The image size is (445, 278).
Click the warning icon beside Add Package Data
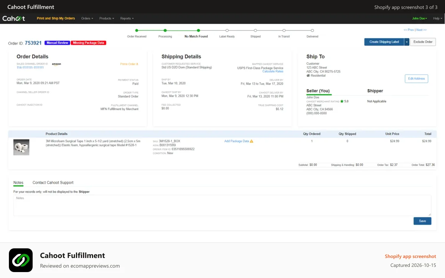pyautogui.click(x=251, y=141)
